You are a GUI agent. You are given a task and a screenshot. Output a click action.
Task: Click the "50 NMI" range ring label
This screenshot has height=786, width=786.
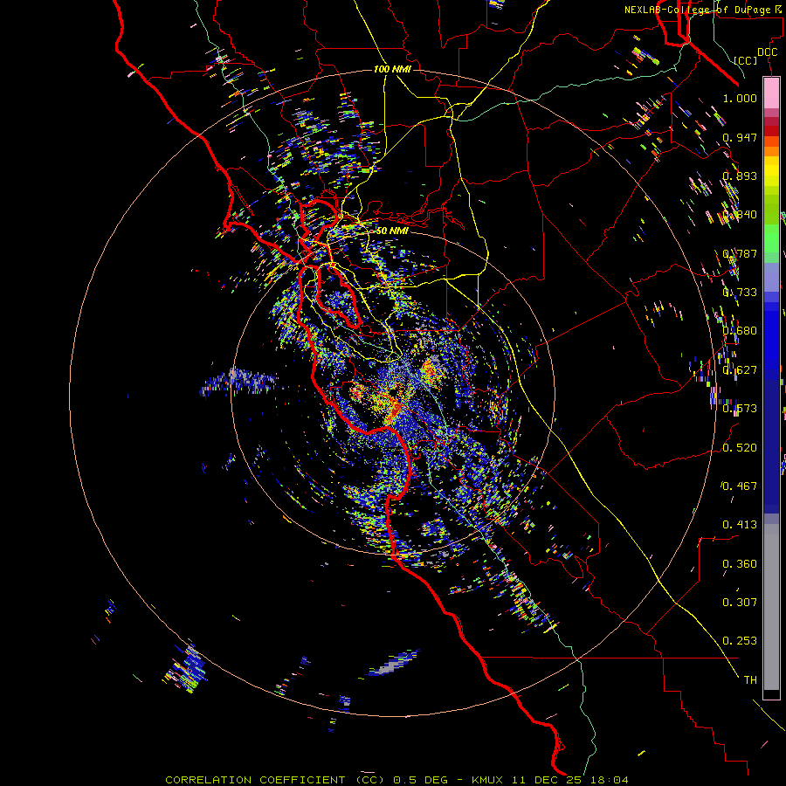tap(392, 231)
